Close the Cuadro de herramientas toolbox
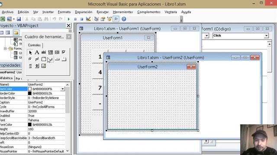The width and height of the screenshot is (277, 155). 69,37
